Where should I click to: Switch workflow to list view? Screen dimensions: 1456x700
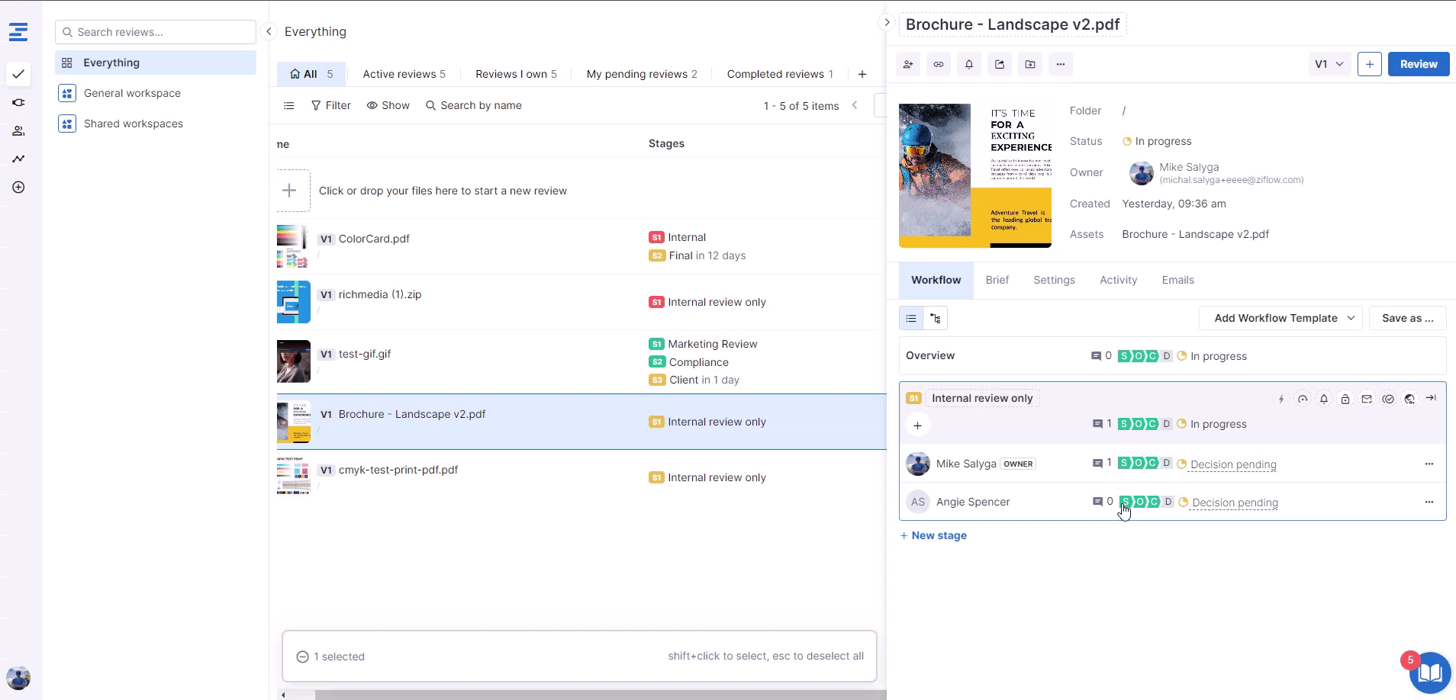click(x=911, y=318)
